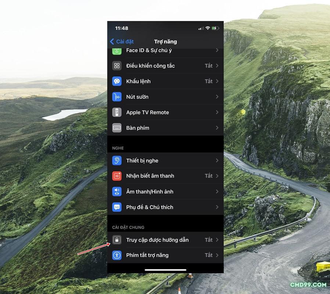The width and height of the screenshot is (330, 294).
Task: Open Âm thanh/Hình ảnh settings
Action: [165, 191]
